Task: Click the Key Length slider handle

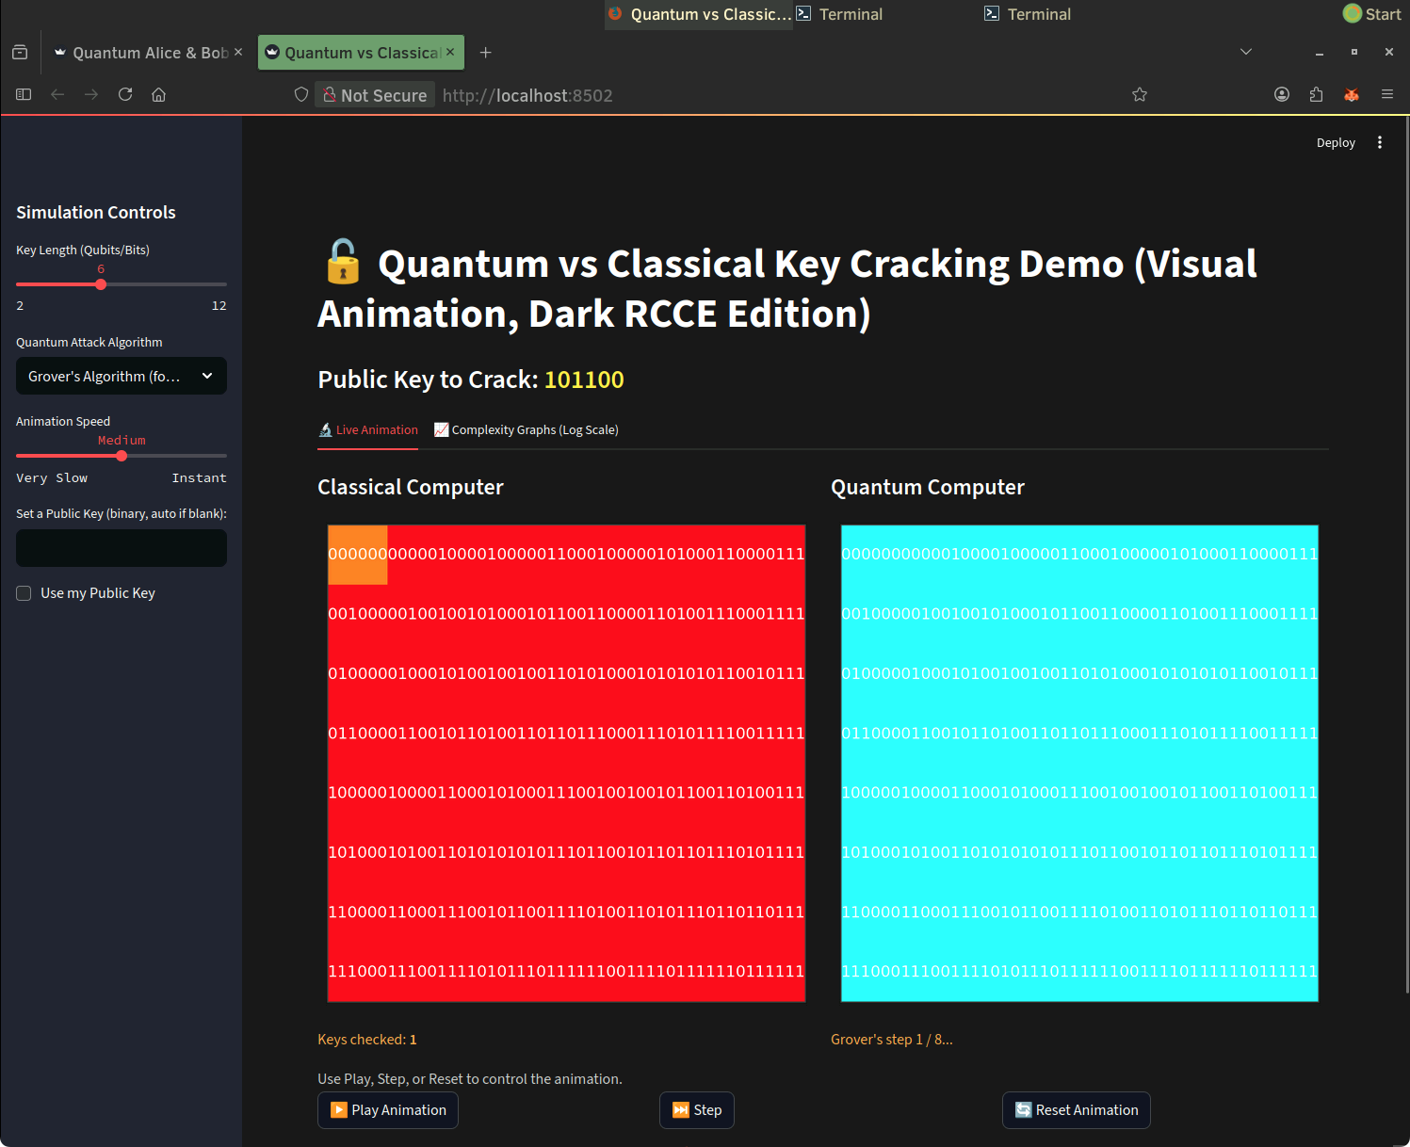Action: tap(101, 284)
